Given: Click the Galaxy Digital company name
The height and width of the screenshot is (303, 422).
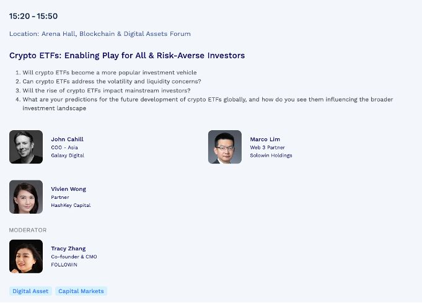Looking at the screenshot, I should coord(68,156).
